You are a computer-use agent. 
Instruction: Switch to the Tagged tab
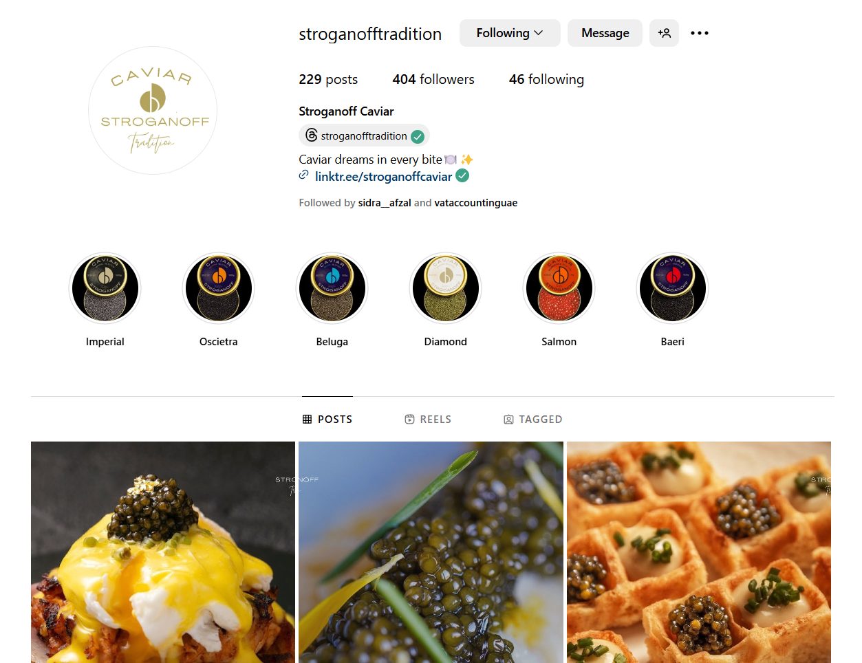click(x=533, y=419)
